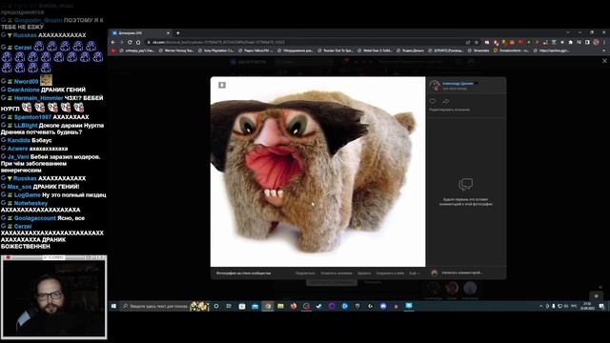610x343 pixels.
Task: Click the author's avatar in photo panel
Action: (x=435, y=85)
